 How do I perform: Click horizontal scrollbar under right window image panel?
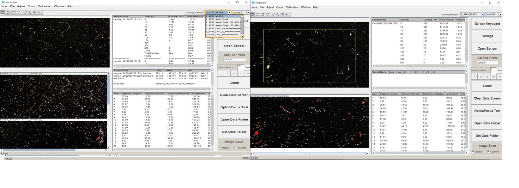click(x=310, y=154)
